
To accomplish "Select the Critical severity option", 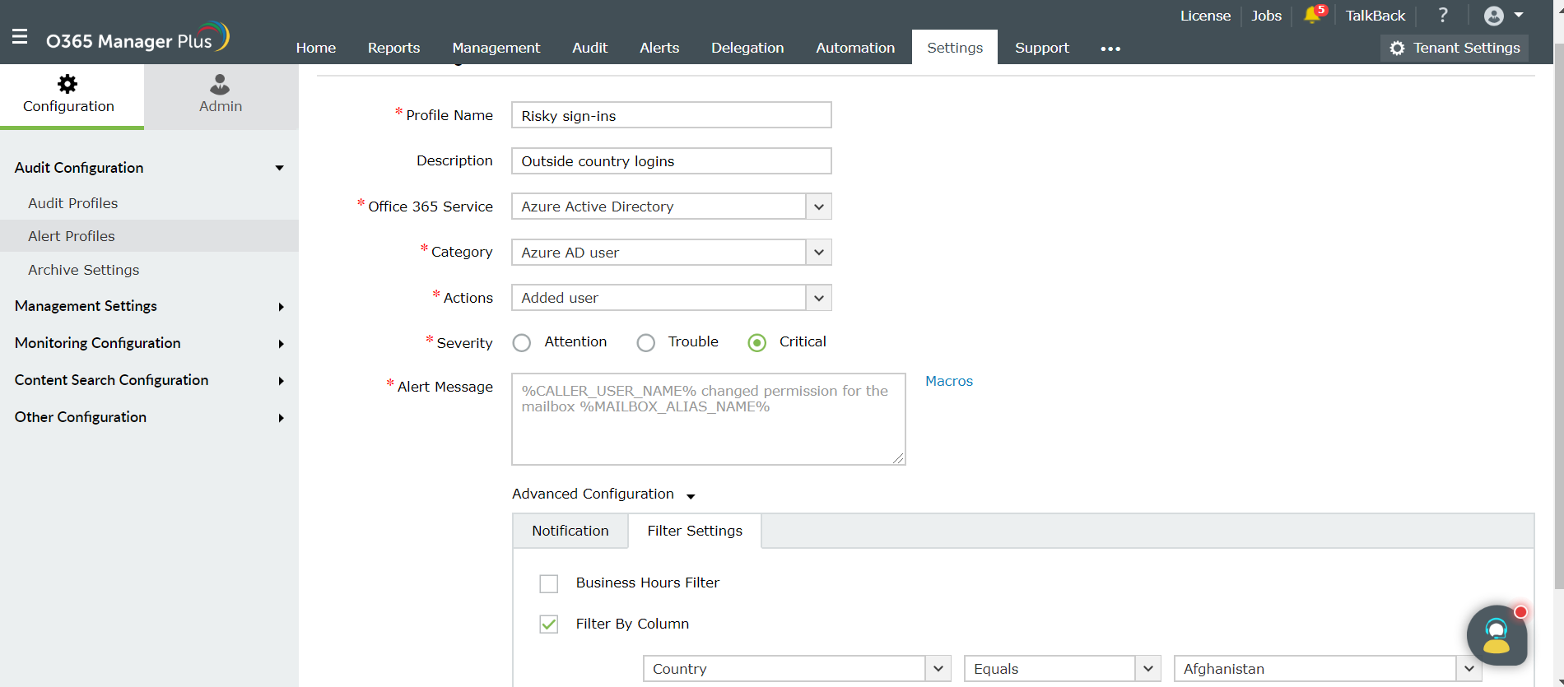I will point(757,343).
